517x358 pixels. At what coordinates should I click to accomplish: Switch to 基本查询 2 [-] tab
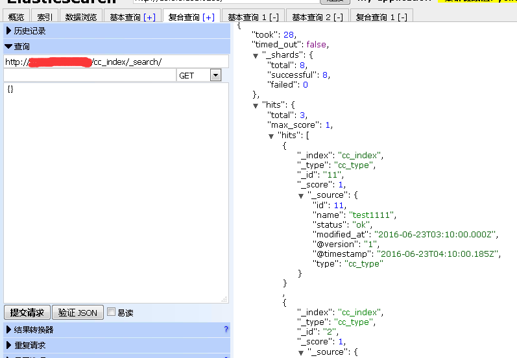317,16
